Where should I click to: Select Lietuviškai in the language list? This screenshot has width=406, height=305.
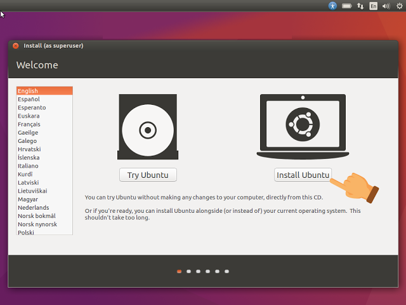(x=44, y=191)
